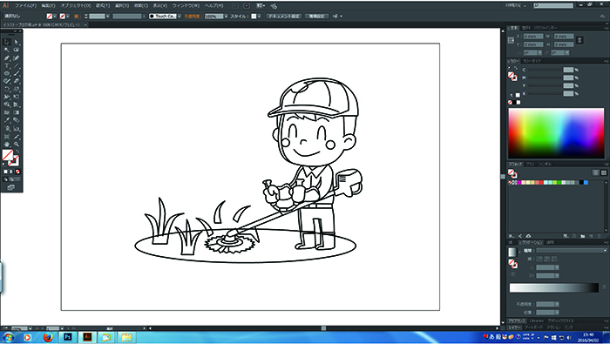Open ウィンドウ(W) menu
The image size is (610, 344).
pos(186,6)
